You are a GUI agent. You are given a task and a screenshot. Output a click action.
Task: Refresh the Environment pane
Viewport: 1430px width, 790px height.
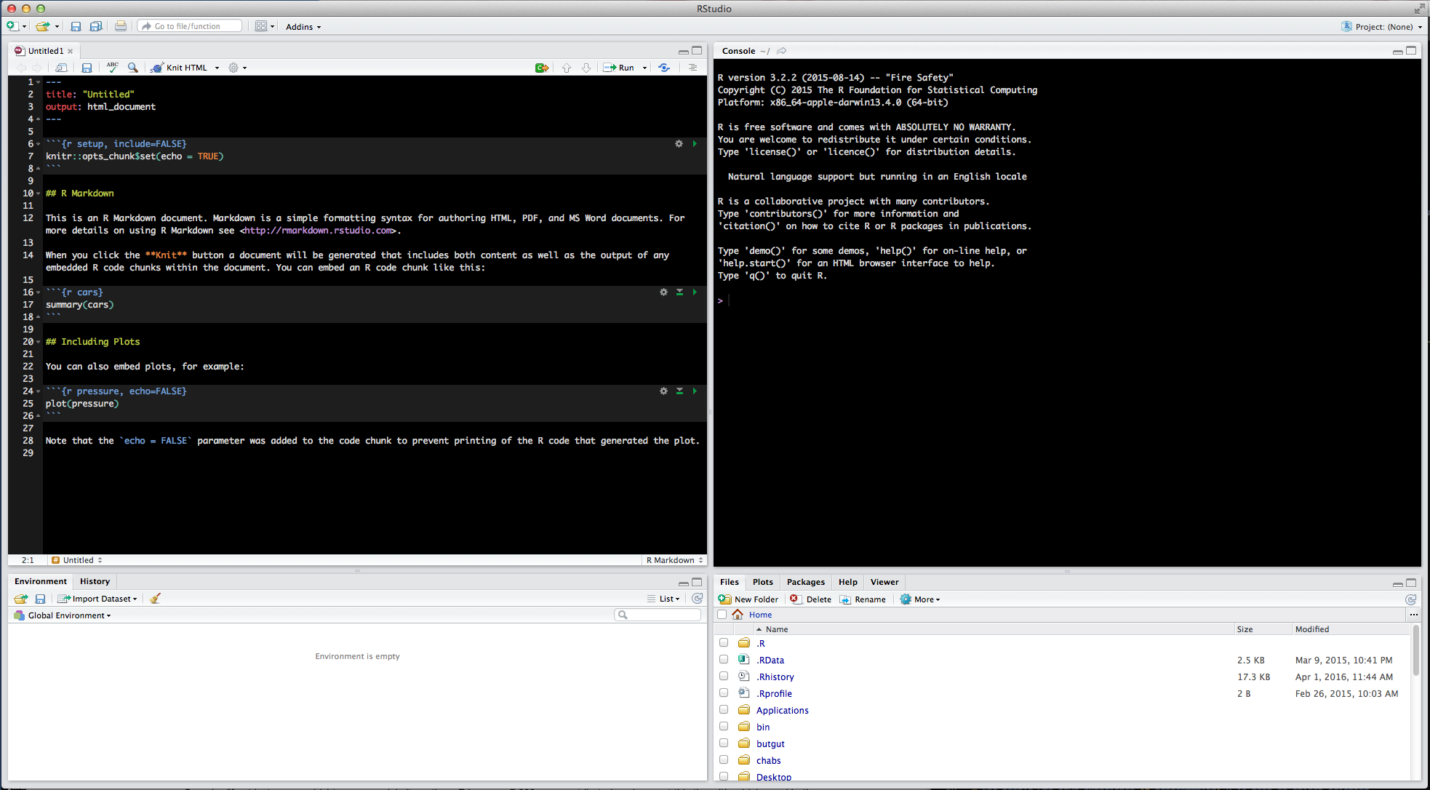[697, 599]
